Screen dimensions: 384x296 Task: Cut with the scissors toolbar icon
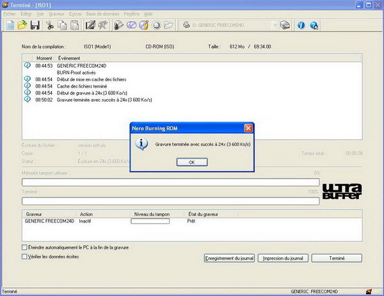(50, 25)
